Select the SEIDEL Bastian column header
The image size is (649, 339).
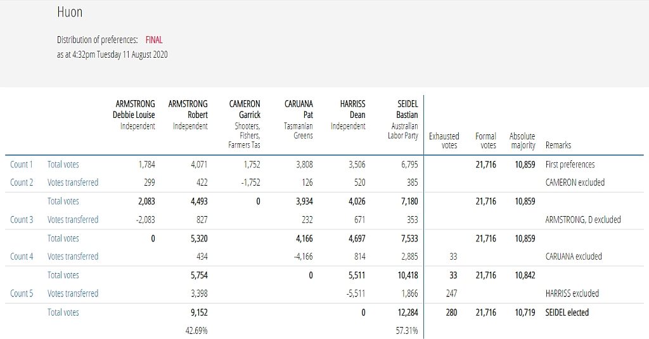point(402,119)
